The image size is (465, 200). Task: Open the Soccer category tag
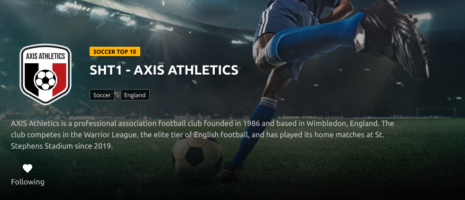click(102, 95)
